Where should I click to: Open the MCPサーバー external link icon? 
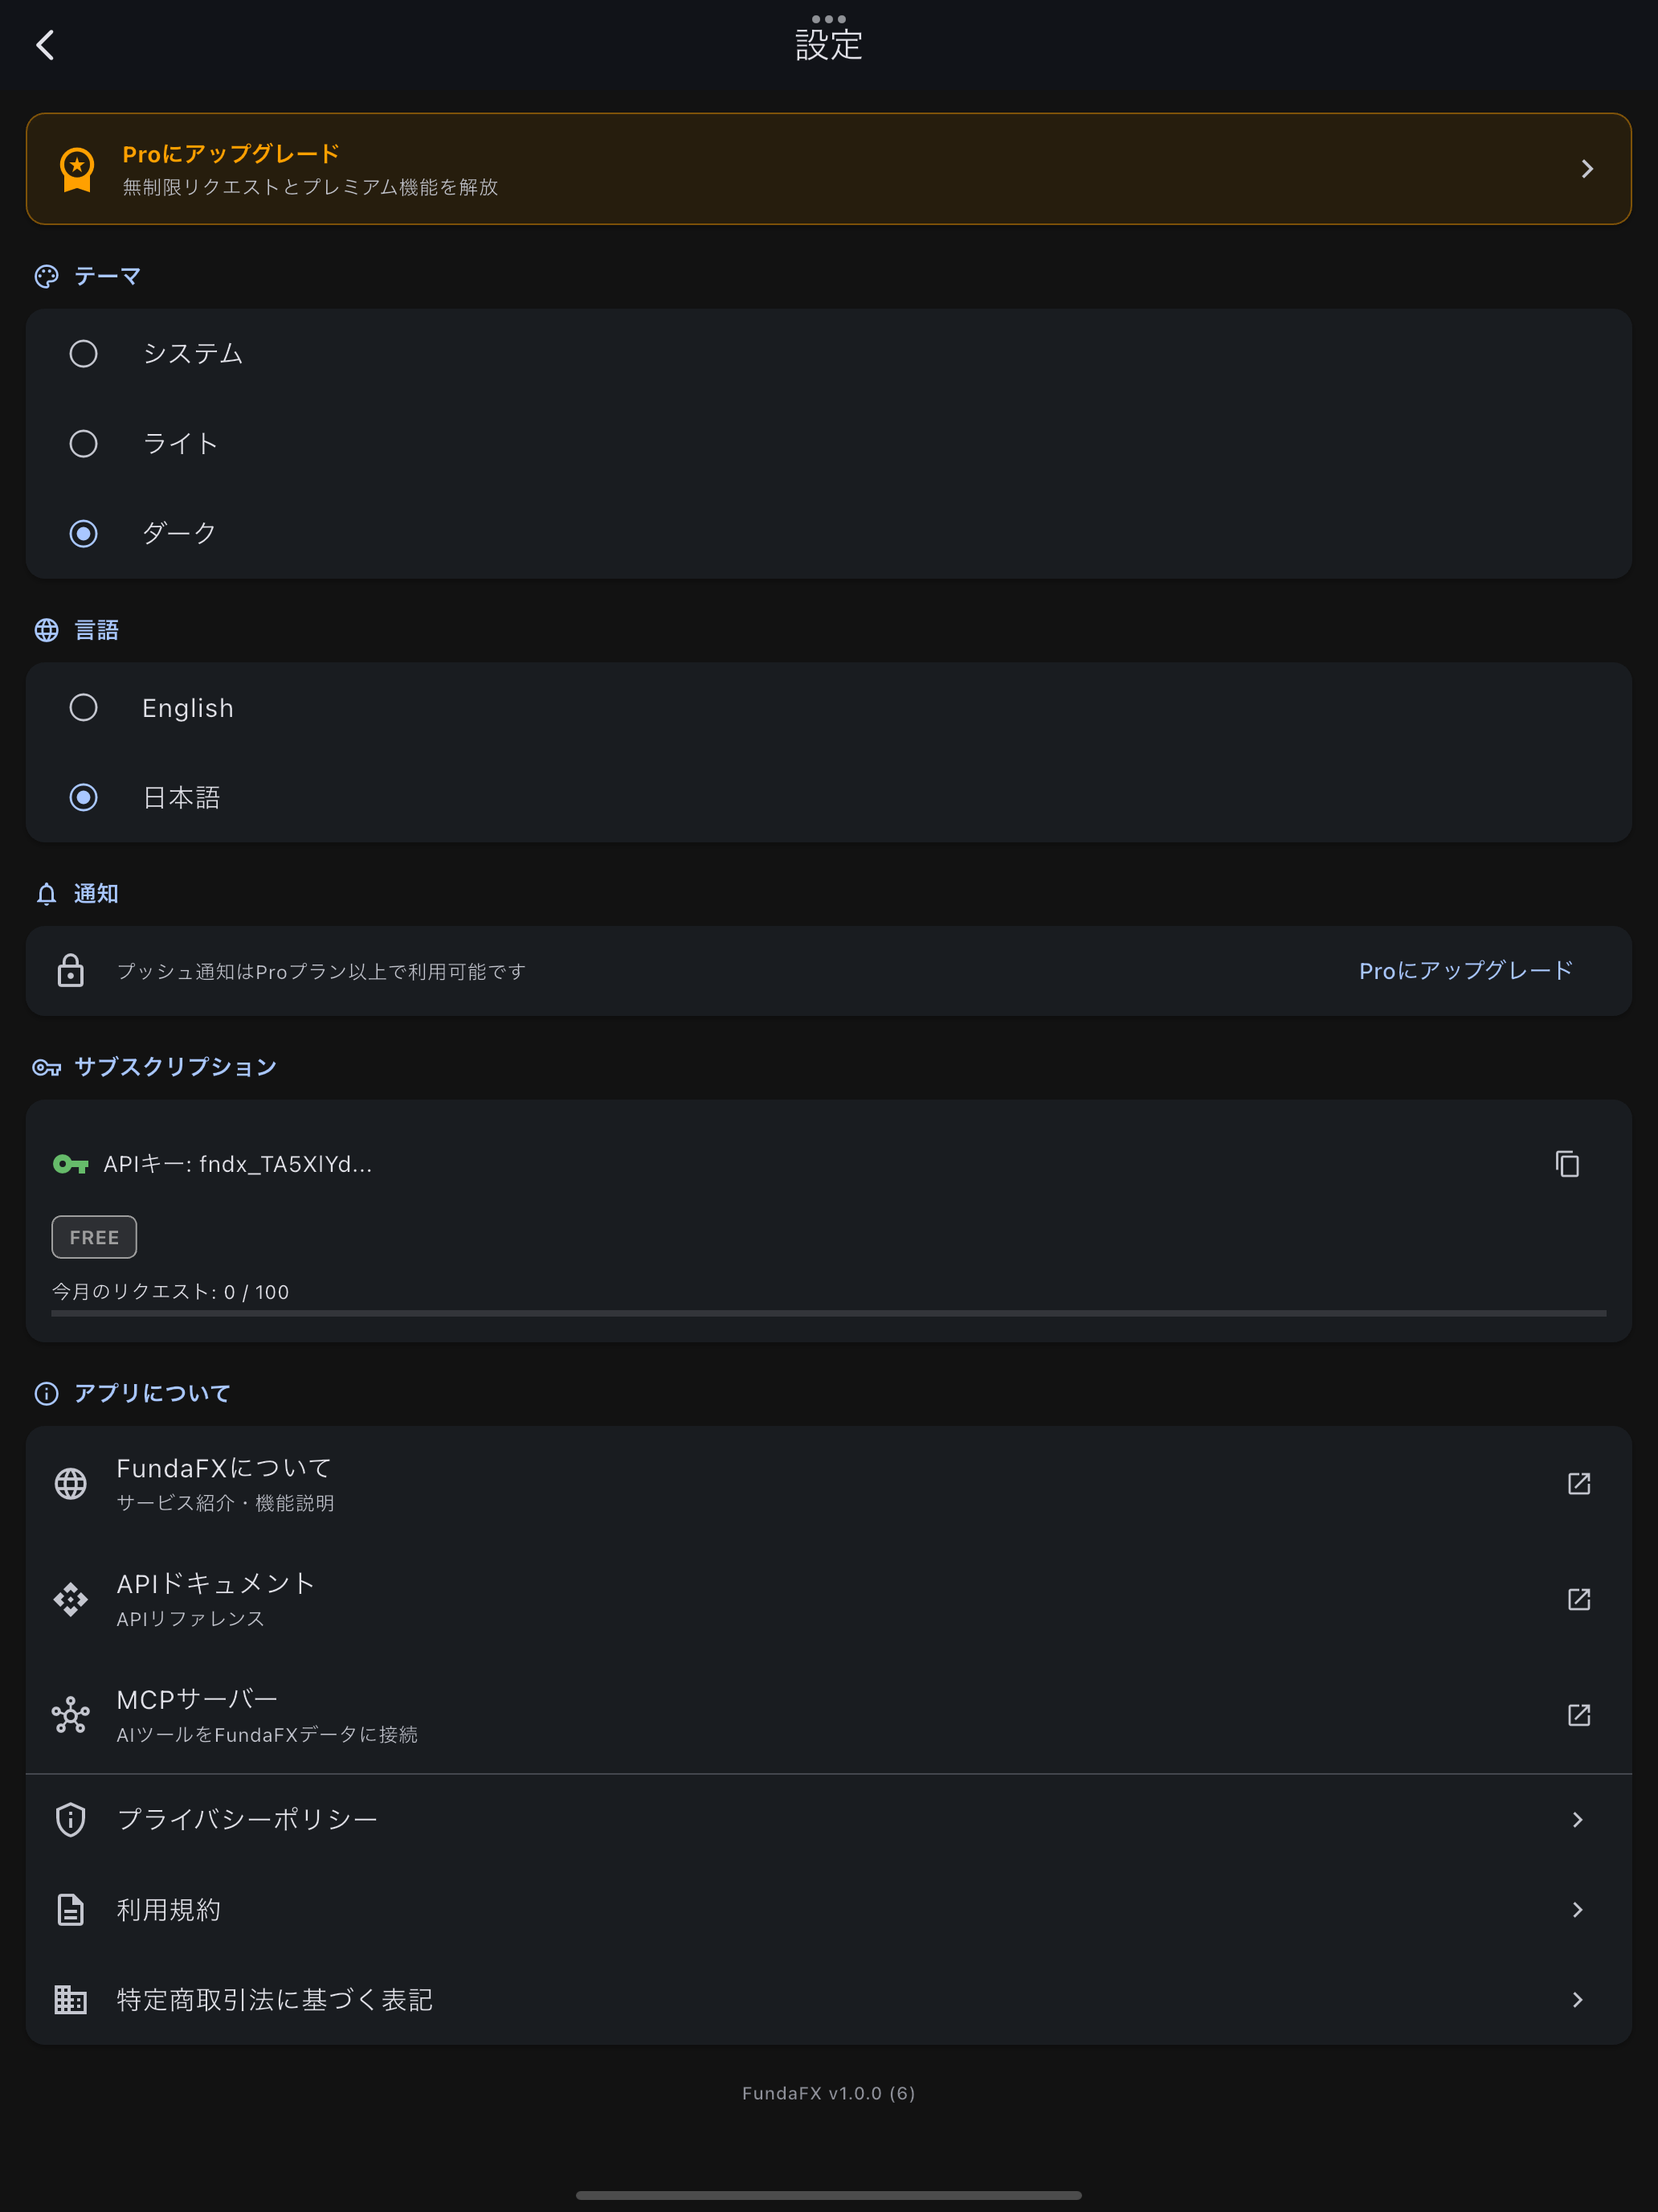1579,1715
